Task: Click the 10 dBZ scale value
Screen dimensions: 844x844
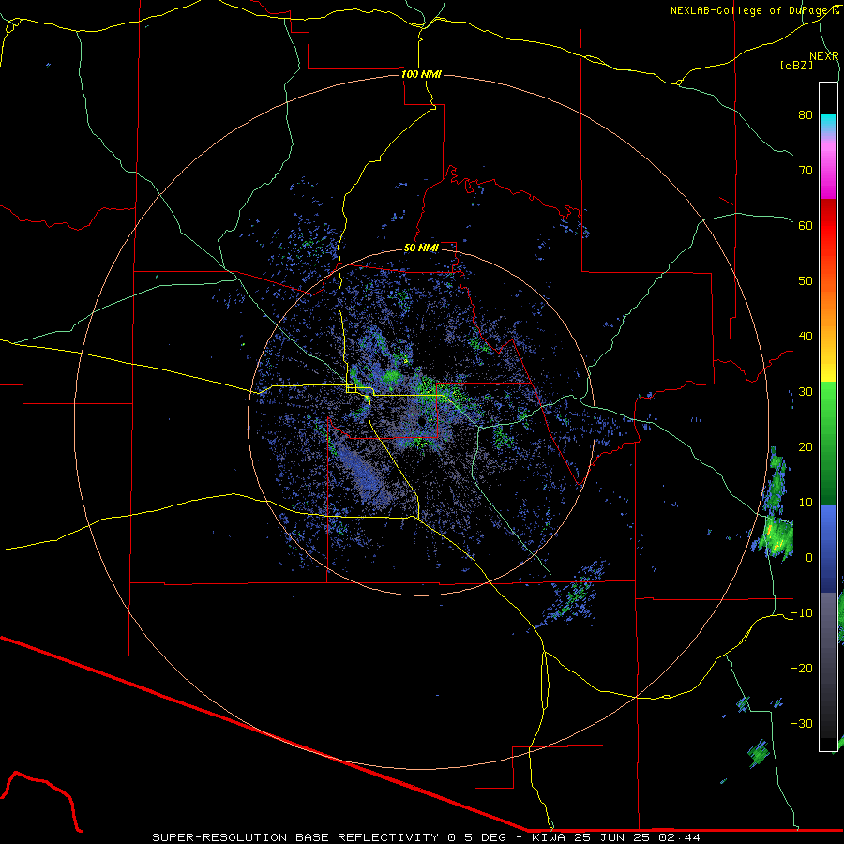Action: tap(806, 503)
